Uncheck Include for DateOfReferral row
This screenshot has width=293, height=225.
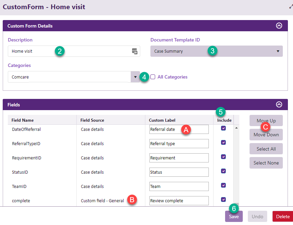(223, 128)
